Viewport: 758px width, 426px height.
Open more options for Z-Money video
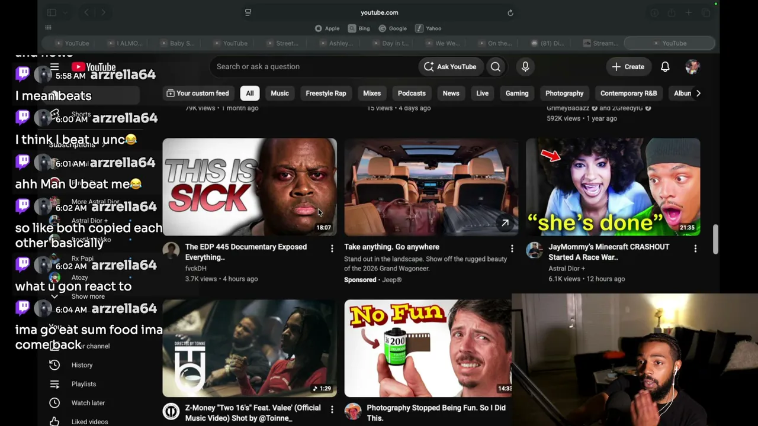click(332, 409)
